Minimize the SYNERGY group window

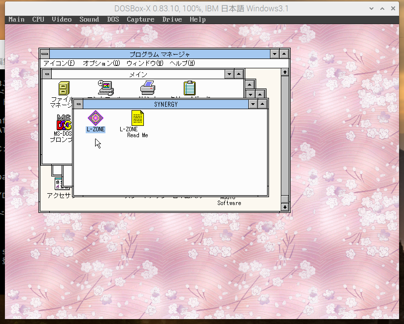point(253,104)
